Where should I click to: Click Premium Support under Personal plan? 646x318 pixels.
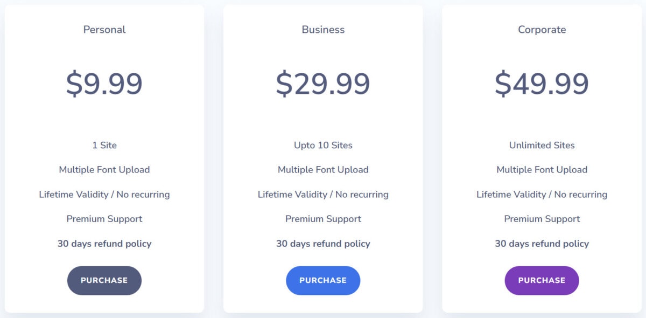(x=104, y=219)
